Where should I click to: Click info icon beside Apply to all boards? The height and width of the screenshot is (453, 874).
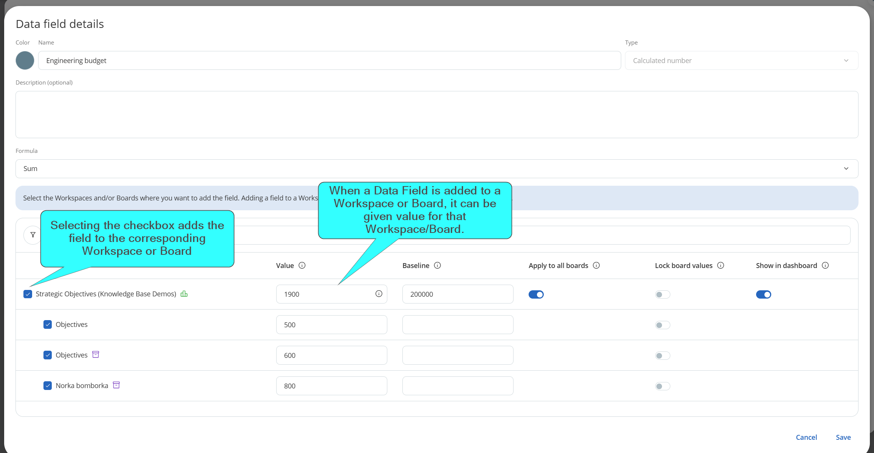(x=596, y=265)
